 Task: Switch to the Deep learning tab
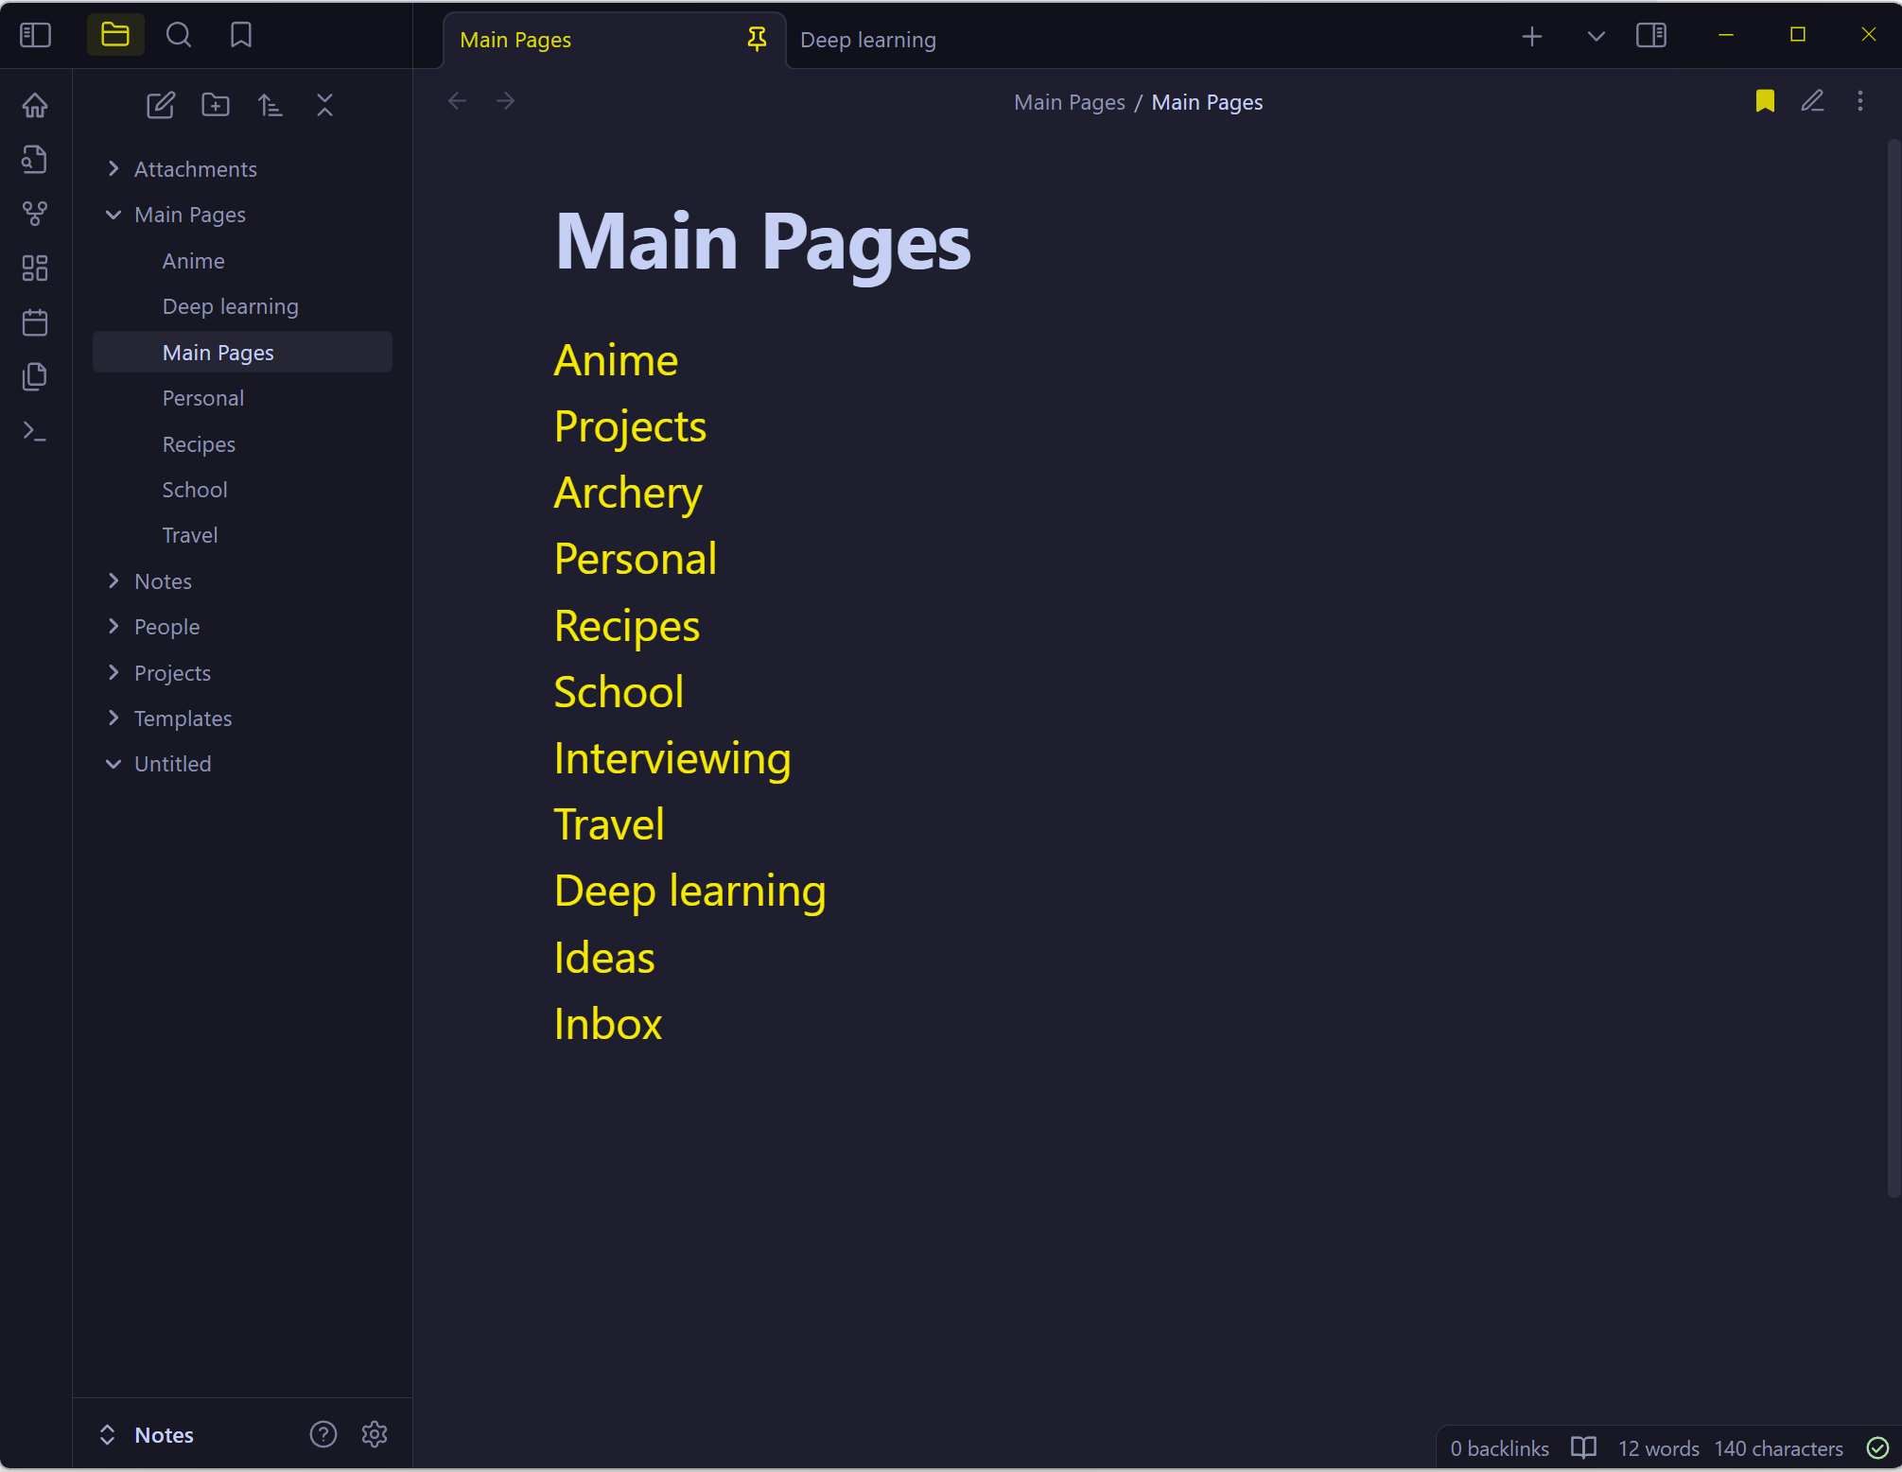[867, 40]
